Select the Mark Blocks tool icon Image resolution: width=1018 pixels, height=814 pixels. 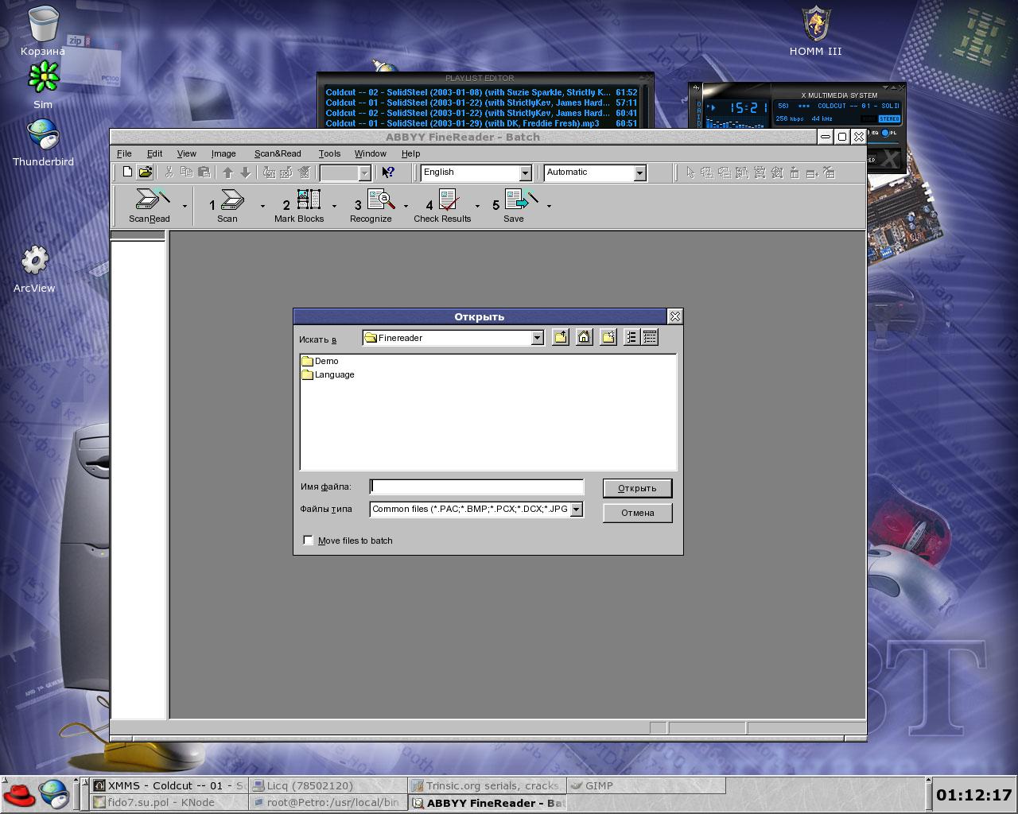click(307, 200)
